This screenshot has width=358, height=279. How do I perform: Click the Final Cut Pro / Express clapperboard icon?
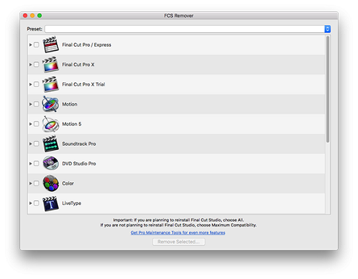[50, 45]
